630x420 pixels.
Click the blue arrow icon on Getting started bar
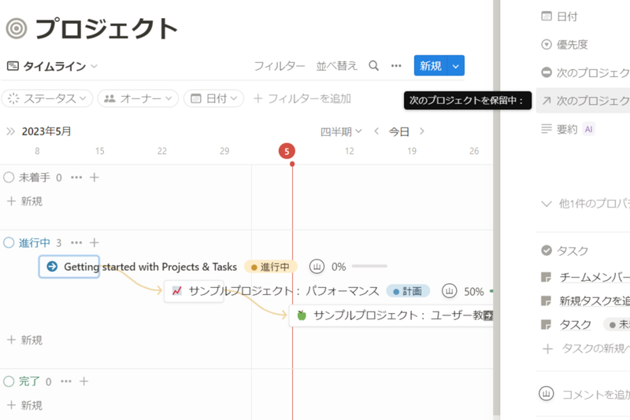52,267
